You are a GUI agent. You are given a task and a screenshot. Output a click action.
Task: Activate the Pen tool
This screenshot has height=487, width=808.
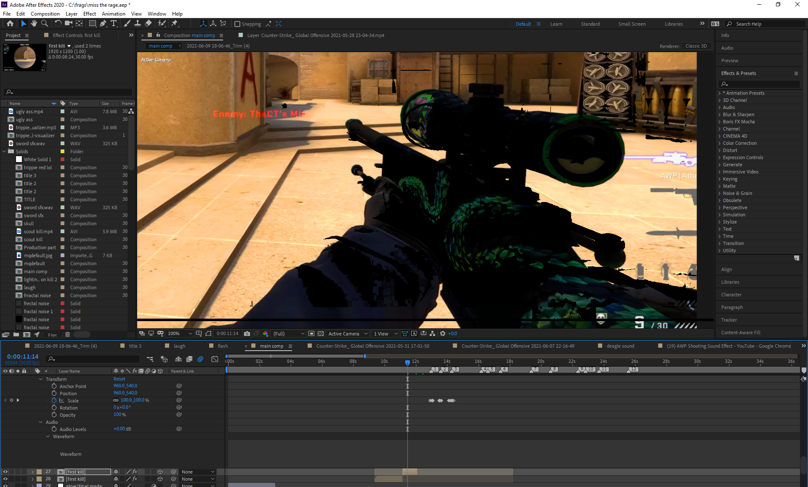pyautogui.click(x=102, y=24)
